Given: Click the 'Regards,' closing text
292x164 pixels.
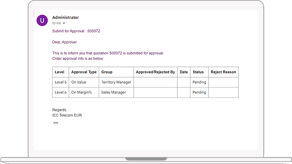Looking at the screenshot, I should pos(60,110).
